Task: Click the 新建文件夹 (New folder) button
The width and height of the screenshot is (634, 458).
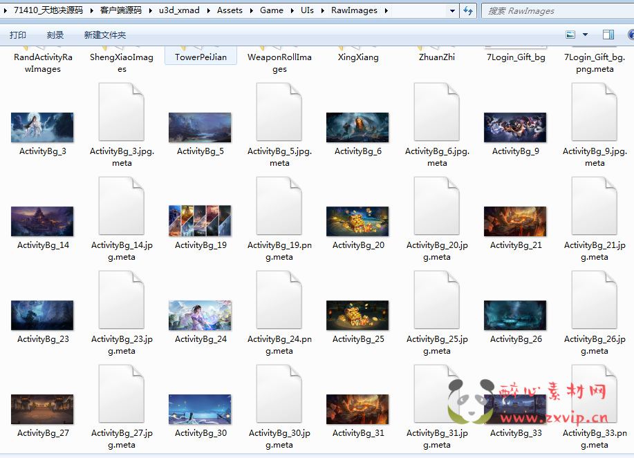Action: [x=105, y=35]
